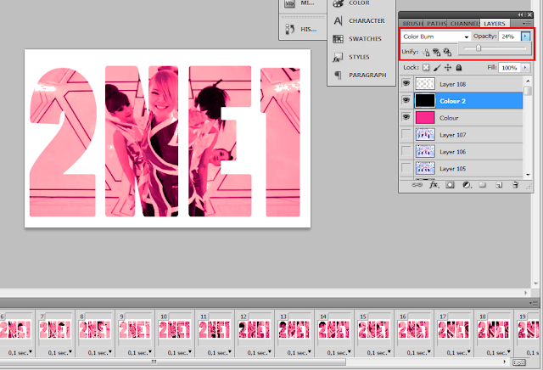Click the Unify layer visibility icon
Viewport: 543px width, 370px height.
pyautogui.click(x=436, y=53)
